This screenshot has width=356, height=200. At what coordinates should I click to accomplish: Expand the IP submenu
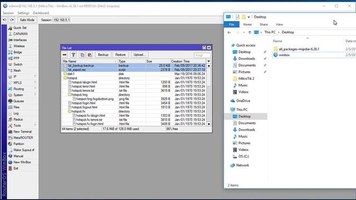15,77
